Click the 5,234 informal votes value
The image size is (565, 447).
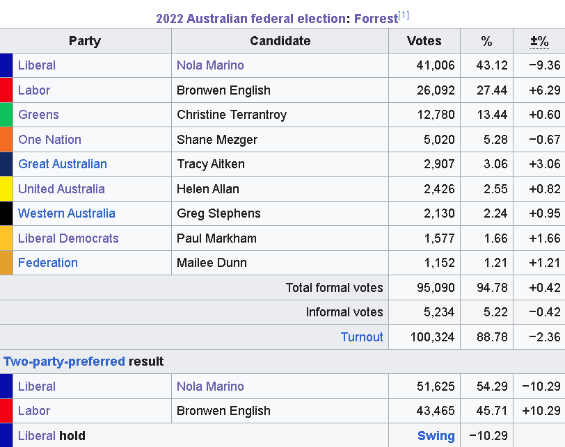[x=424, y=312]
